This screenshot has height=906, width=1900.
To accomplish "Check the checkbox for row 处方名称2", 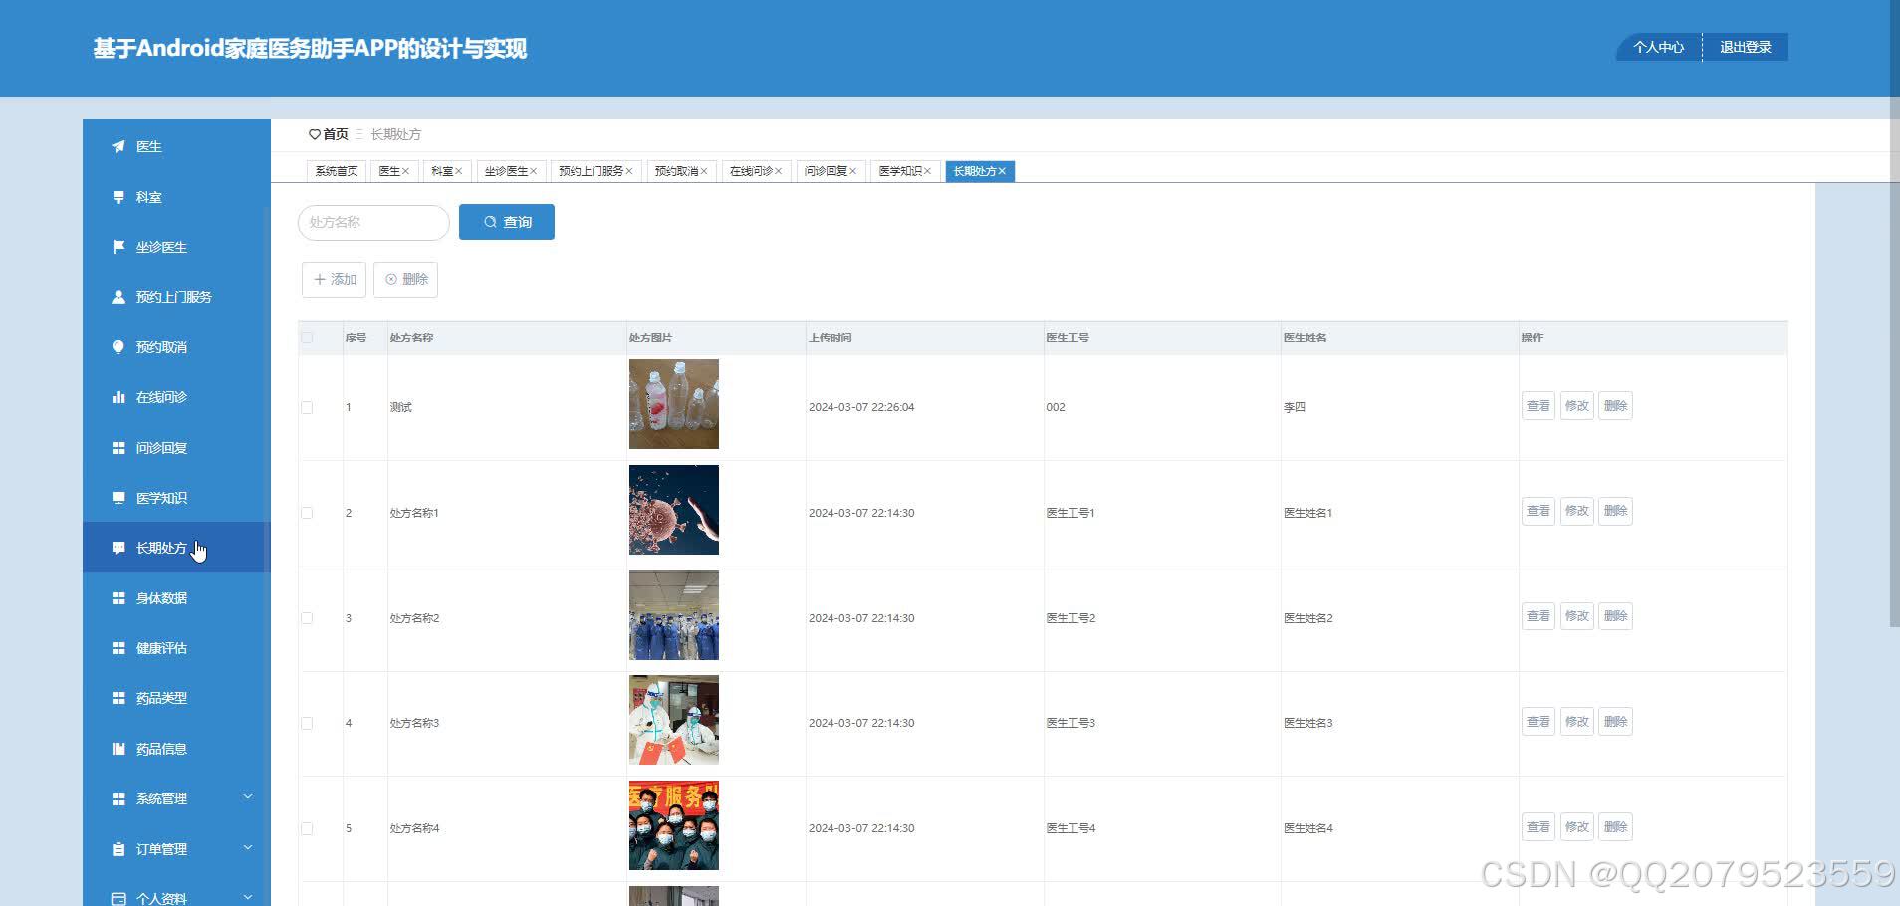I will (x=307, y=618).
